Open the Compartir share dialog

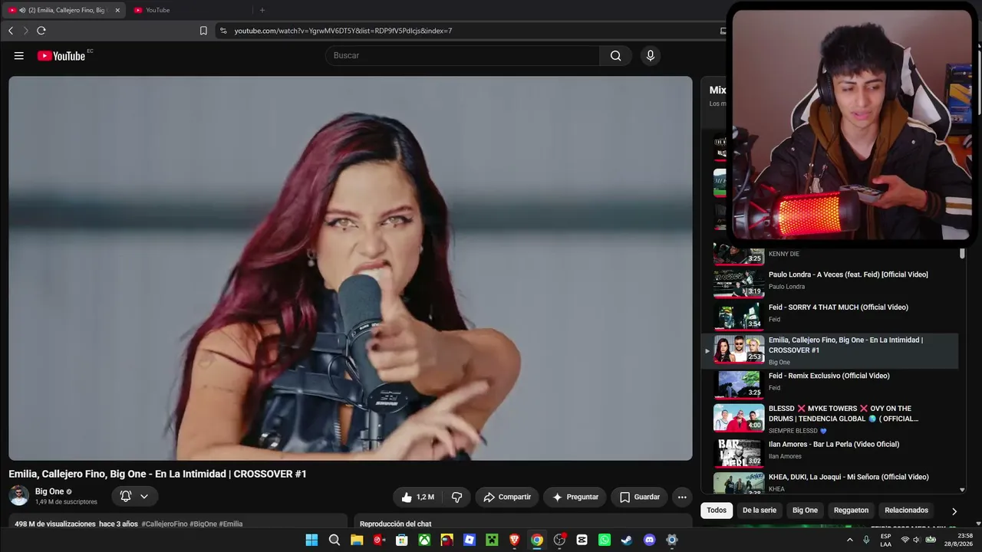[x=507, y=497]
